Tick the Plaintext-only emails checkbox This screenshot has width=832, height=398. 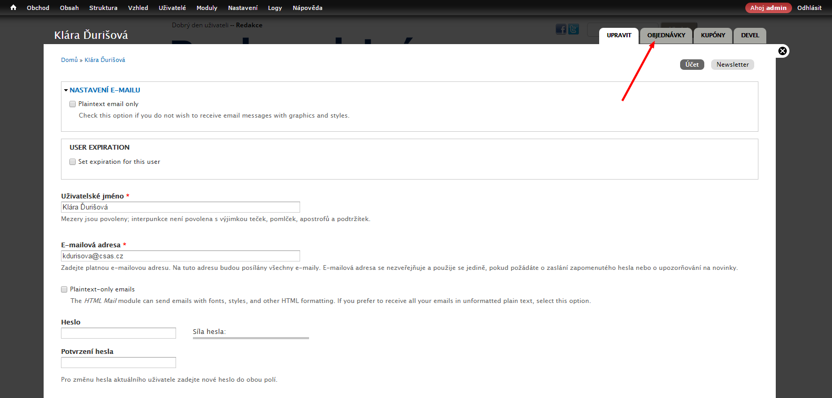point(64,289)
